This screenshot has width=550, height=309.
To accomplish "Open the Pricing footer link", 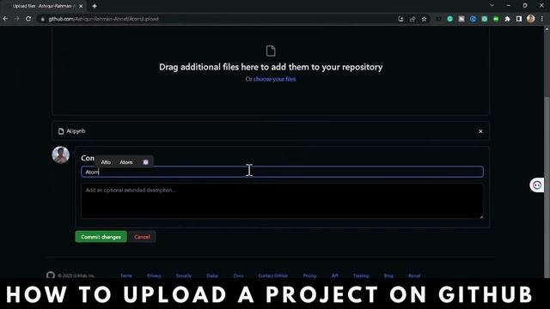I will tap(309, 276).
